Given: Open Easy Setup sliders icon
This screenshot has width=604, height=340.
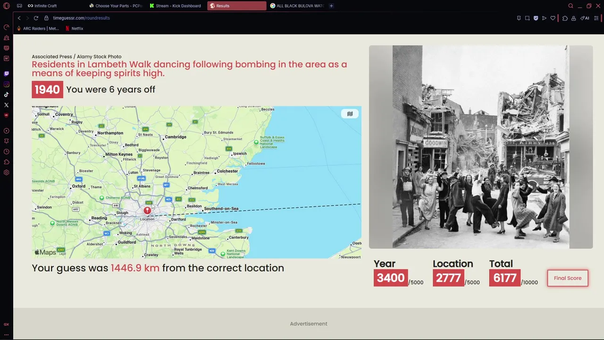Looking at the screenshot, I should coord(596,18).
